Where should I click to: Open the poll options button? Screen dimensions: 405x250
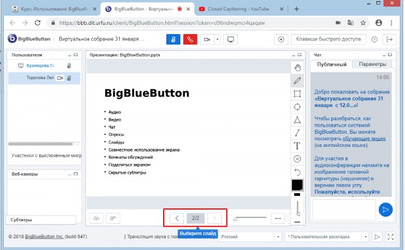pos(113,219)
